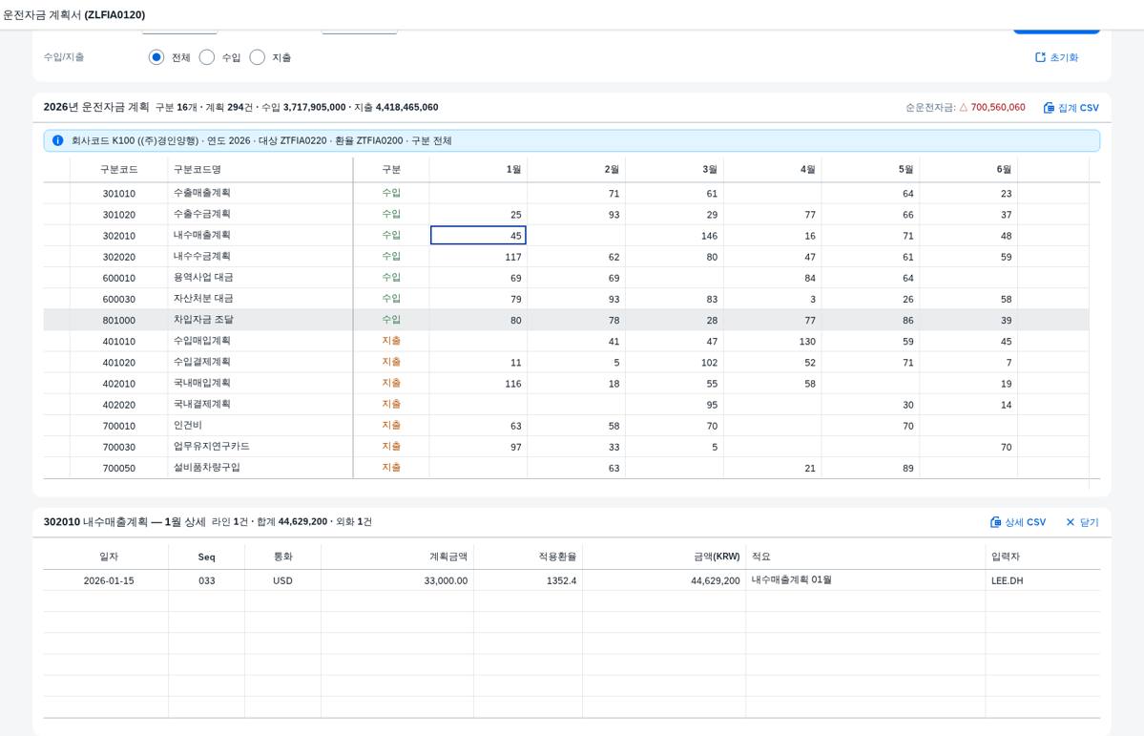Click the 3월 column header

pyautogui.click(x=675, y=169)
